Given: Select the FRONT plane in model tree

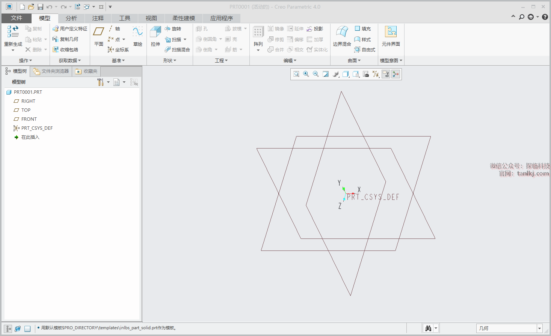Looking at the screenshot, I should [29, 119].
